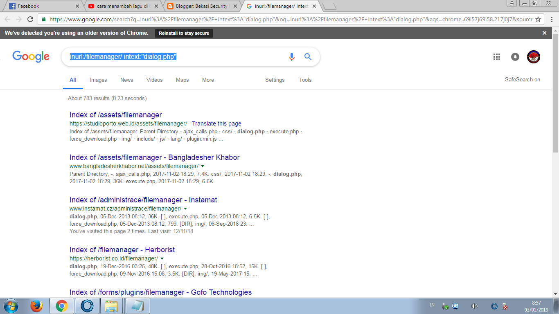Open the Windows Start orb
Image resolution: width=559 pixels, height=314 pixels.
11,306
